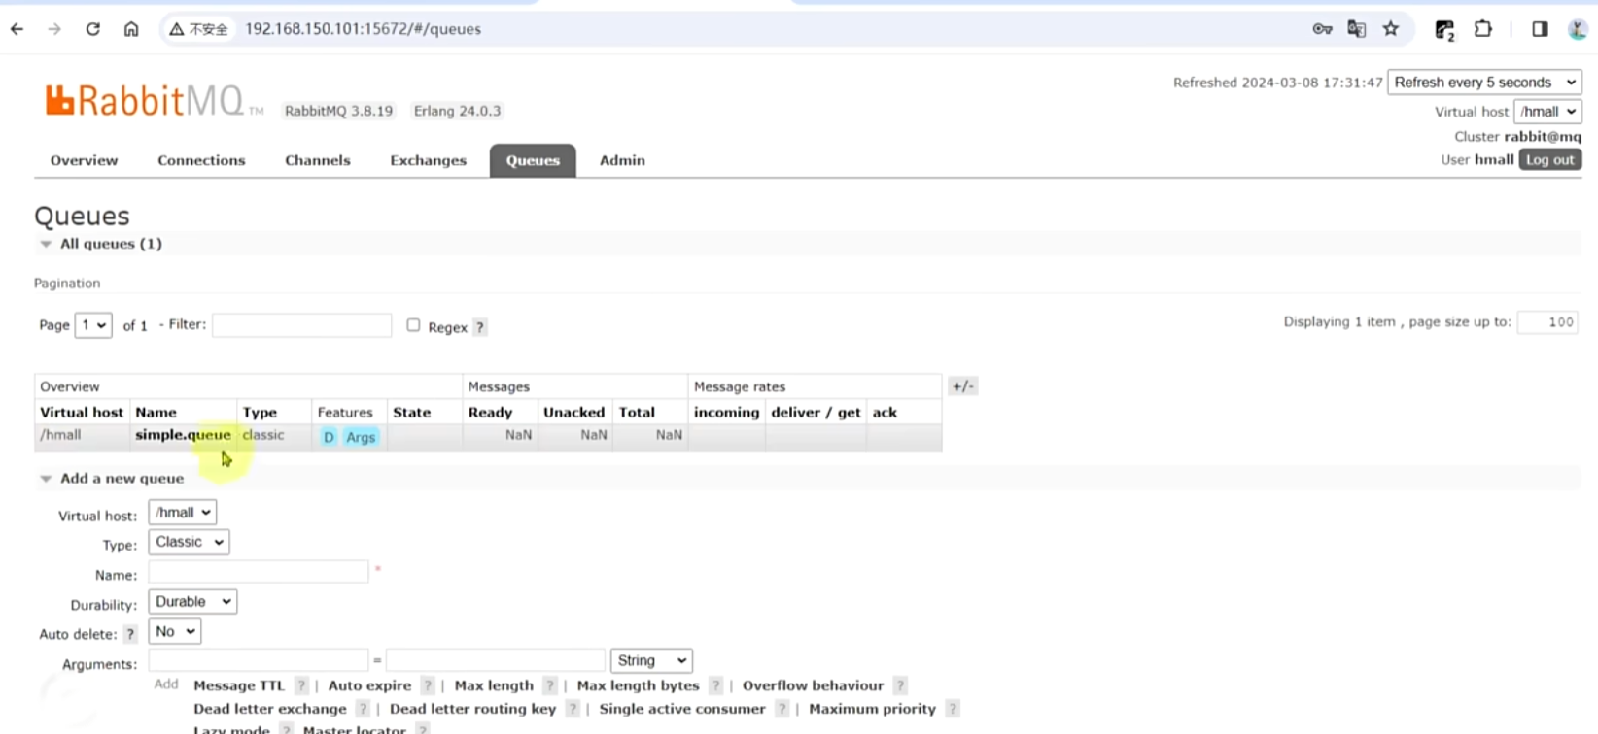The width and height of the screenshot is (1598, 734).
Task: Click the +/- column selector button
Action: (962, 386)
